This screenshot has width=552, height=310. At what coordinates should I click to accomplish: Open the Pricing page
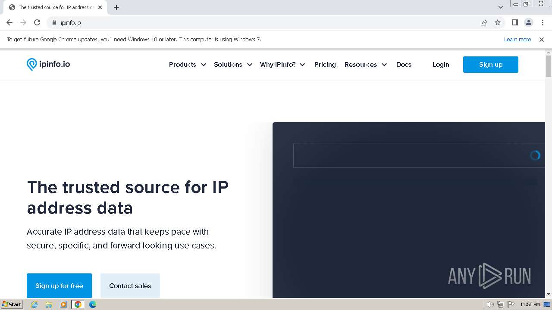[325, 65]
